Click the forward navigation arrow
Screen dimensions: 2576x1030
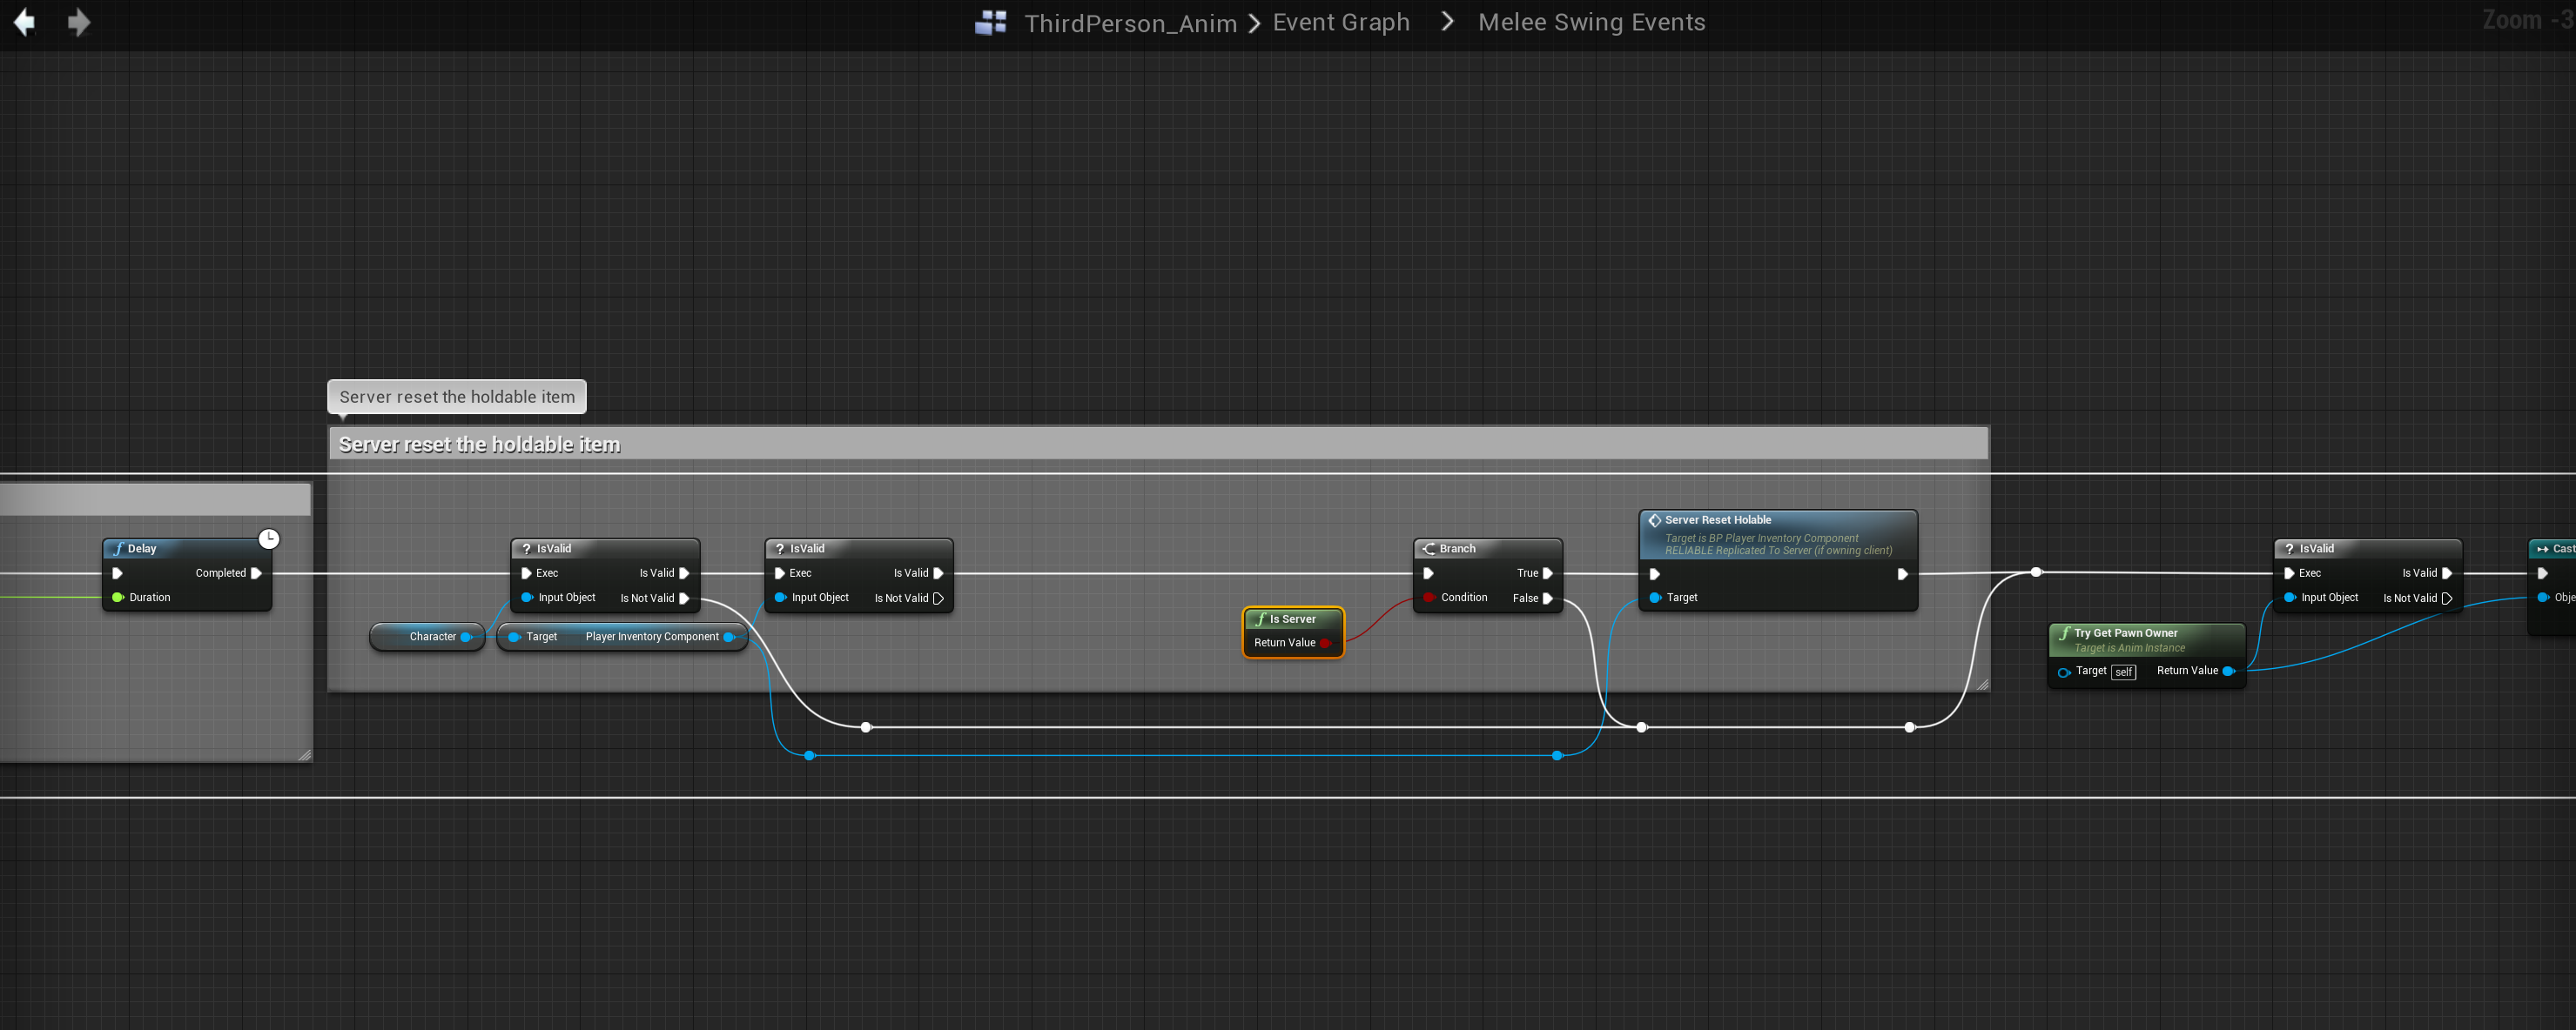coord(79,22)
